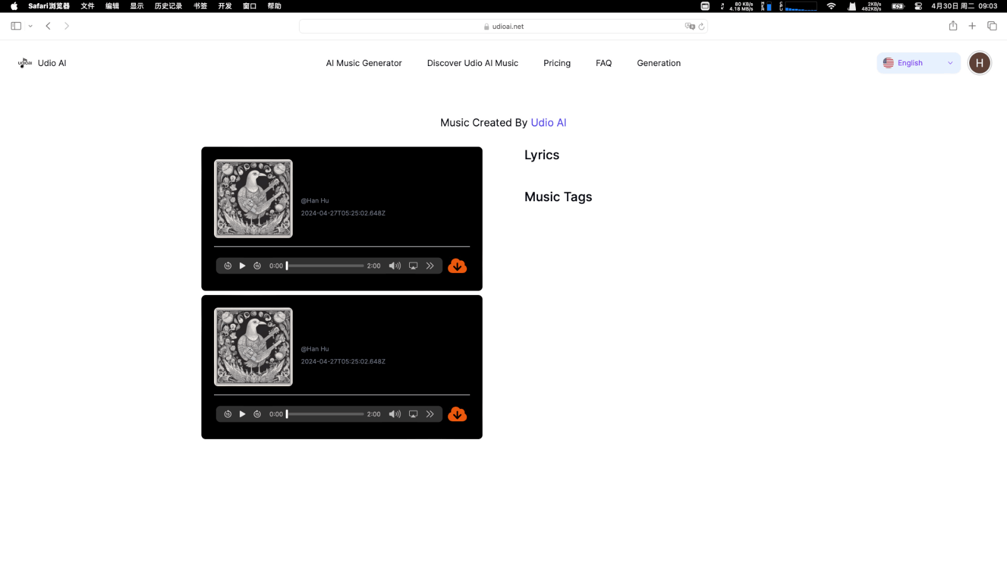This screenshot has width=1007, height=566.
Task: Open AirPlay options on the first player
Action: click(x=413, y=266)
